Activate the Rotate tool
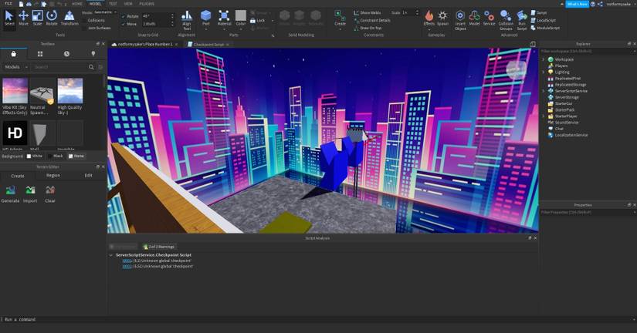 pos(52,18)
